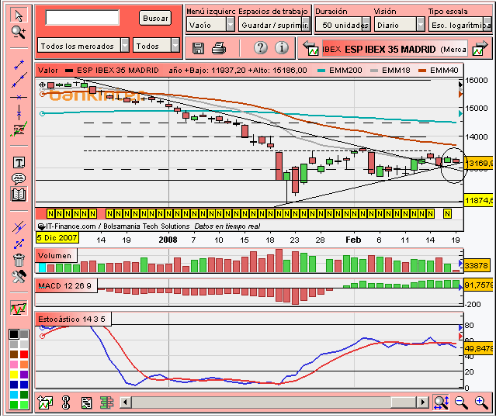Select the green Fibonacci levels tool

pyautogui.click(x=19, y=129)
